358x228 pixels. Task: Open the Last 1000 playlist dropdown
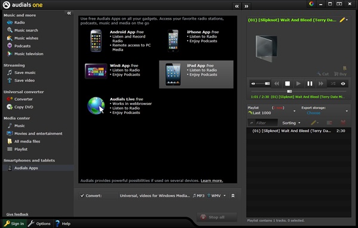tap(294, 111)
